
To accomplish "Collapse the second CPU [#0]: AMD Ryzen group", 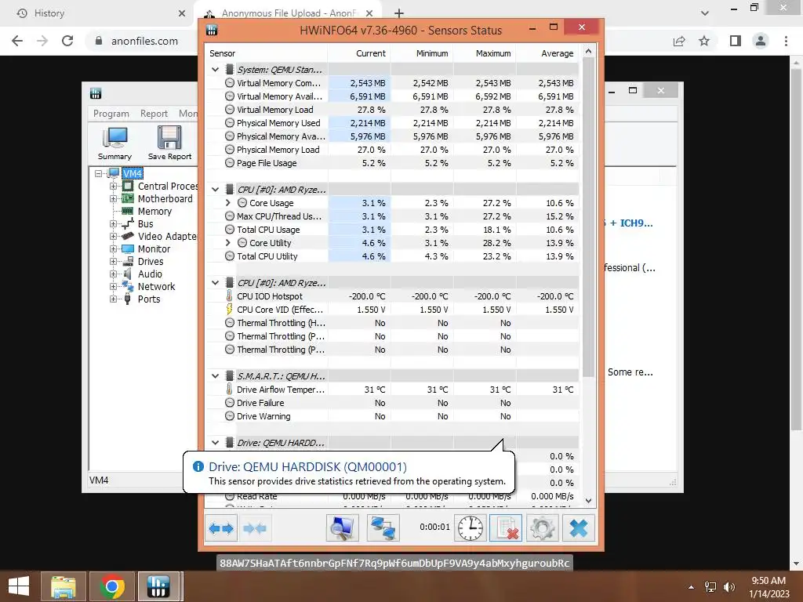I will tap(215, 282).
